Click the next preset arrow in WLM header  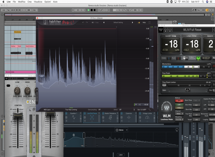(x=170, y=31)
